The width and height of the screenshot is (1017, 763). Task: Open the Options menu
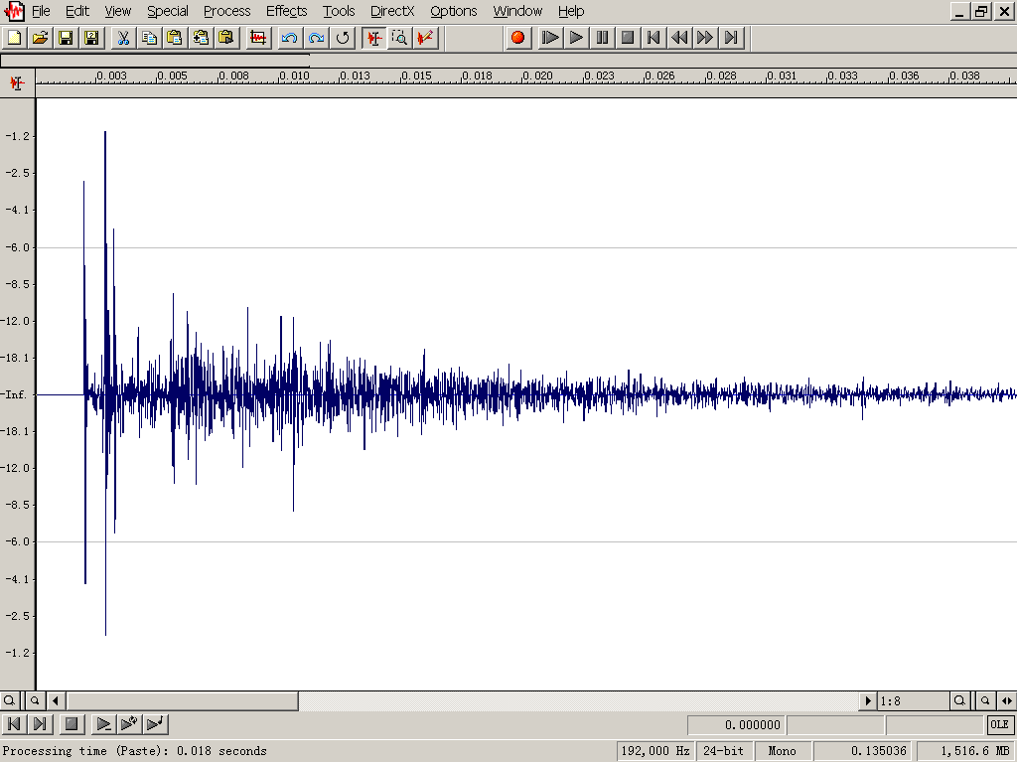tap(453, 11)
